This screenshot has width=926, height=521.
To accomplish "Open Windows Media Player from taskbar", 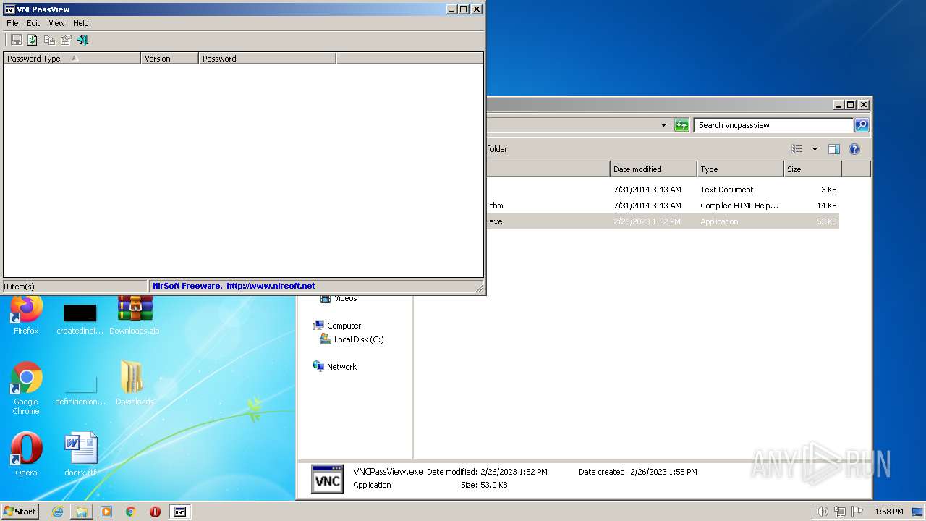I will click(106, 512).
